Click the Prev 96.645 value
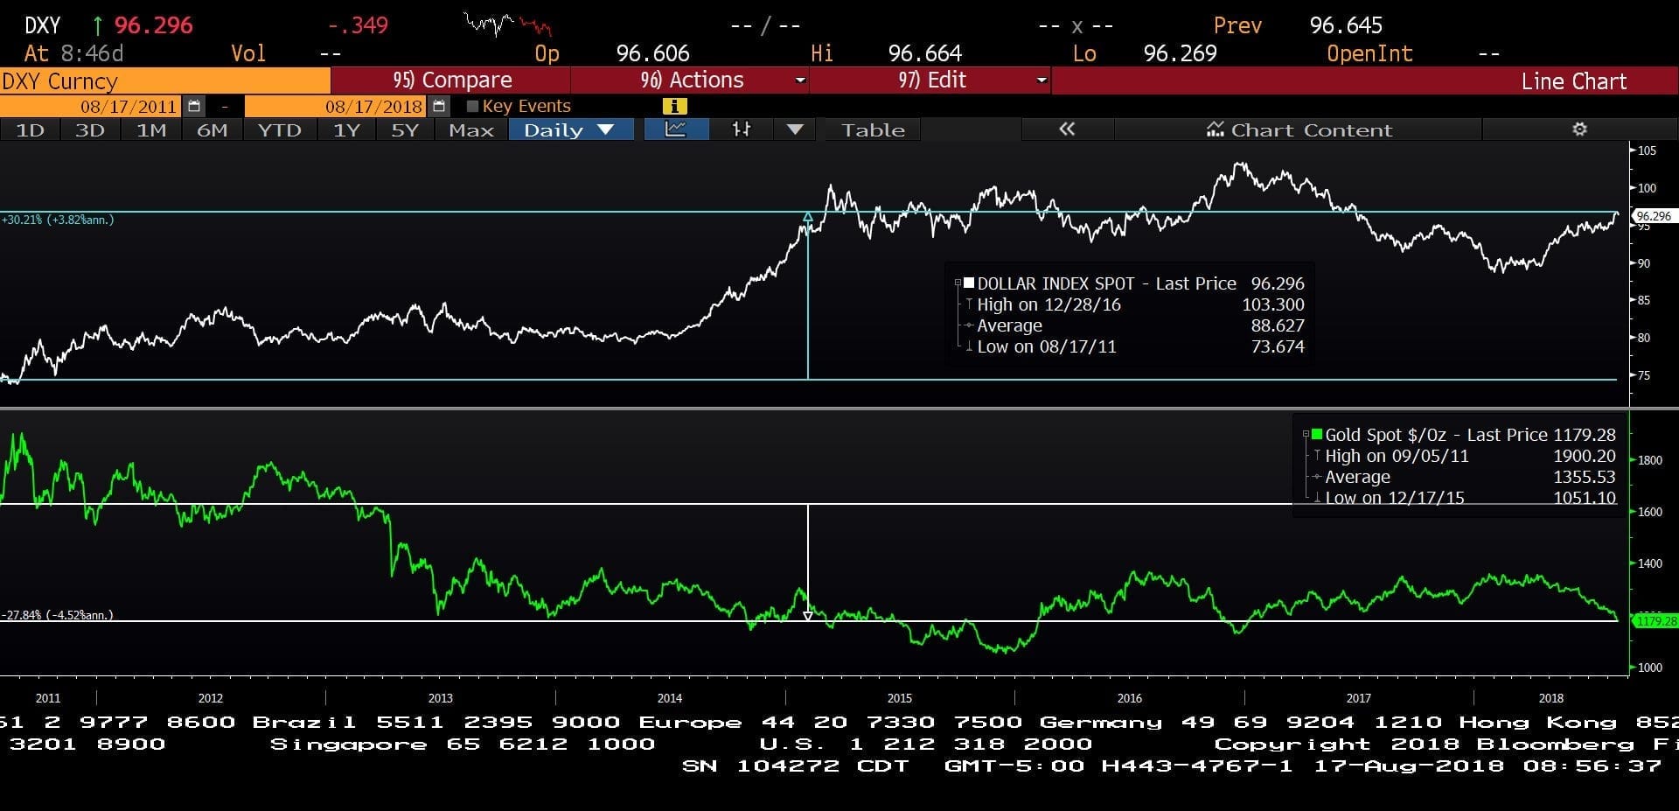Screen dimensions: 1679x811 pos(1346,25)
